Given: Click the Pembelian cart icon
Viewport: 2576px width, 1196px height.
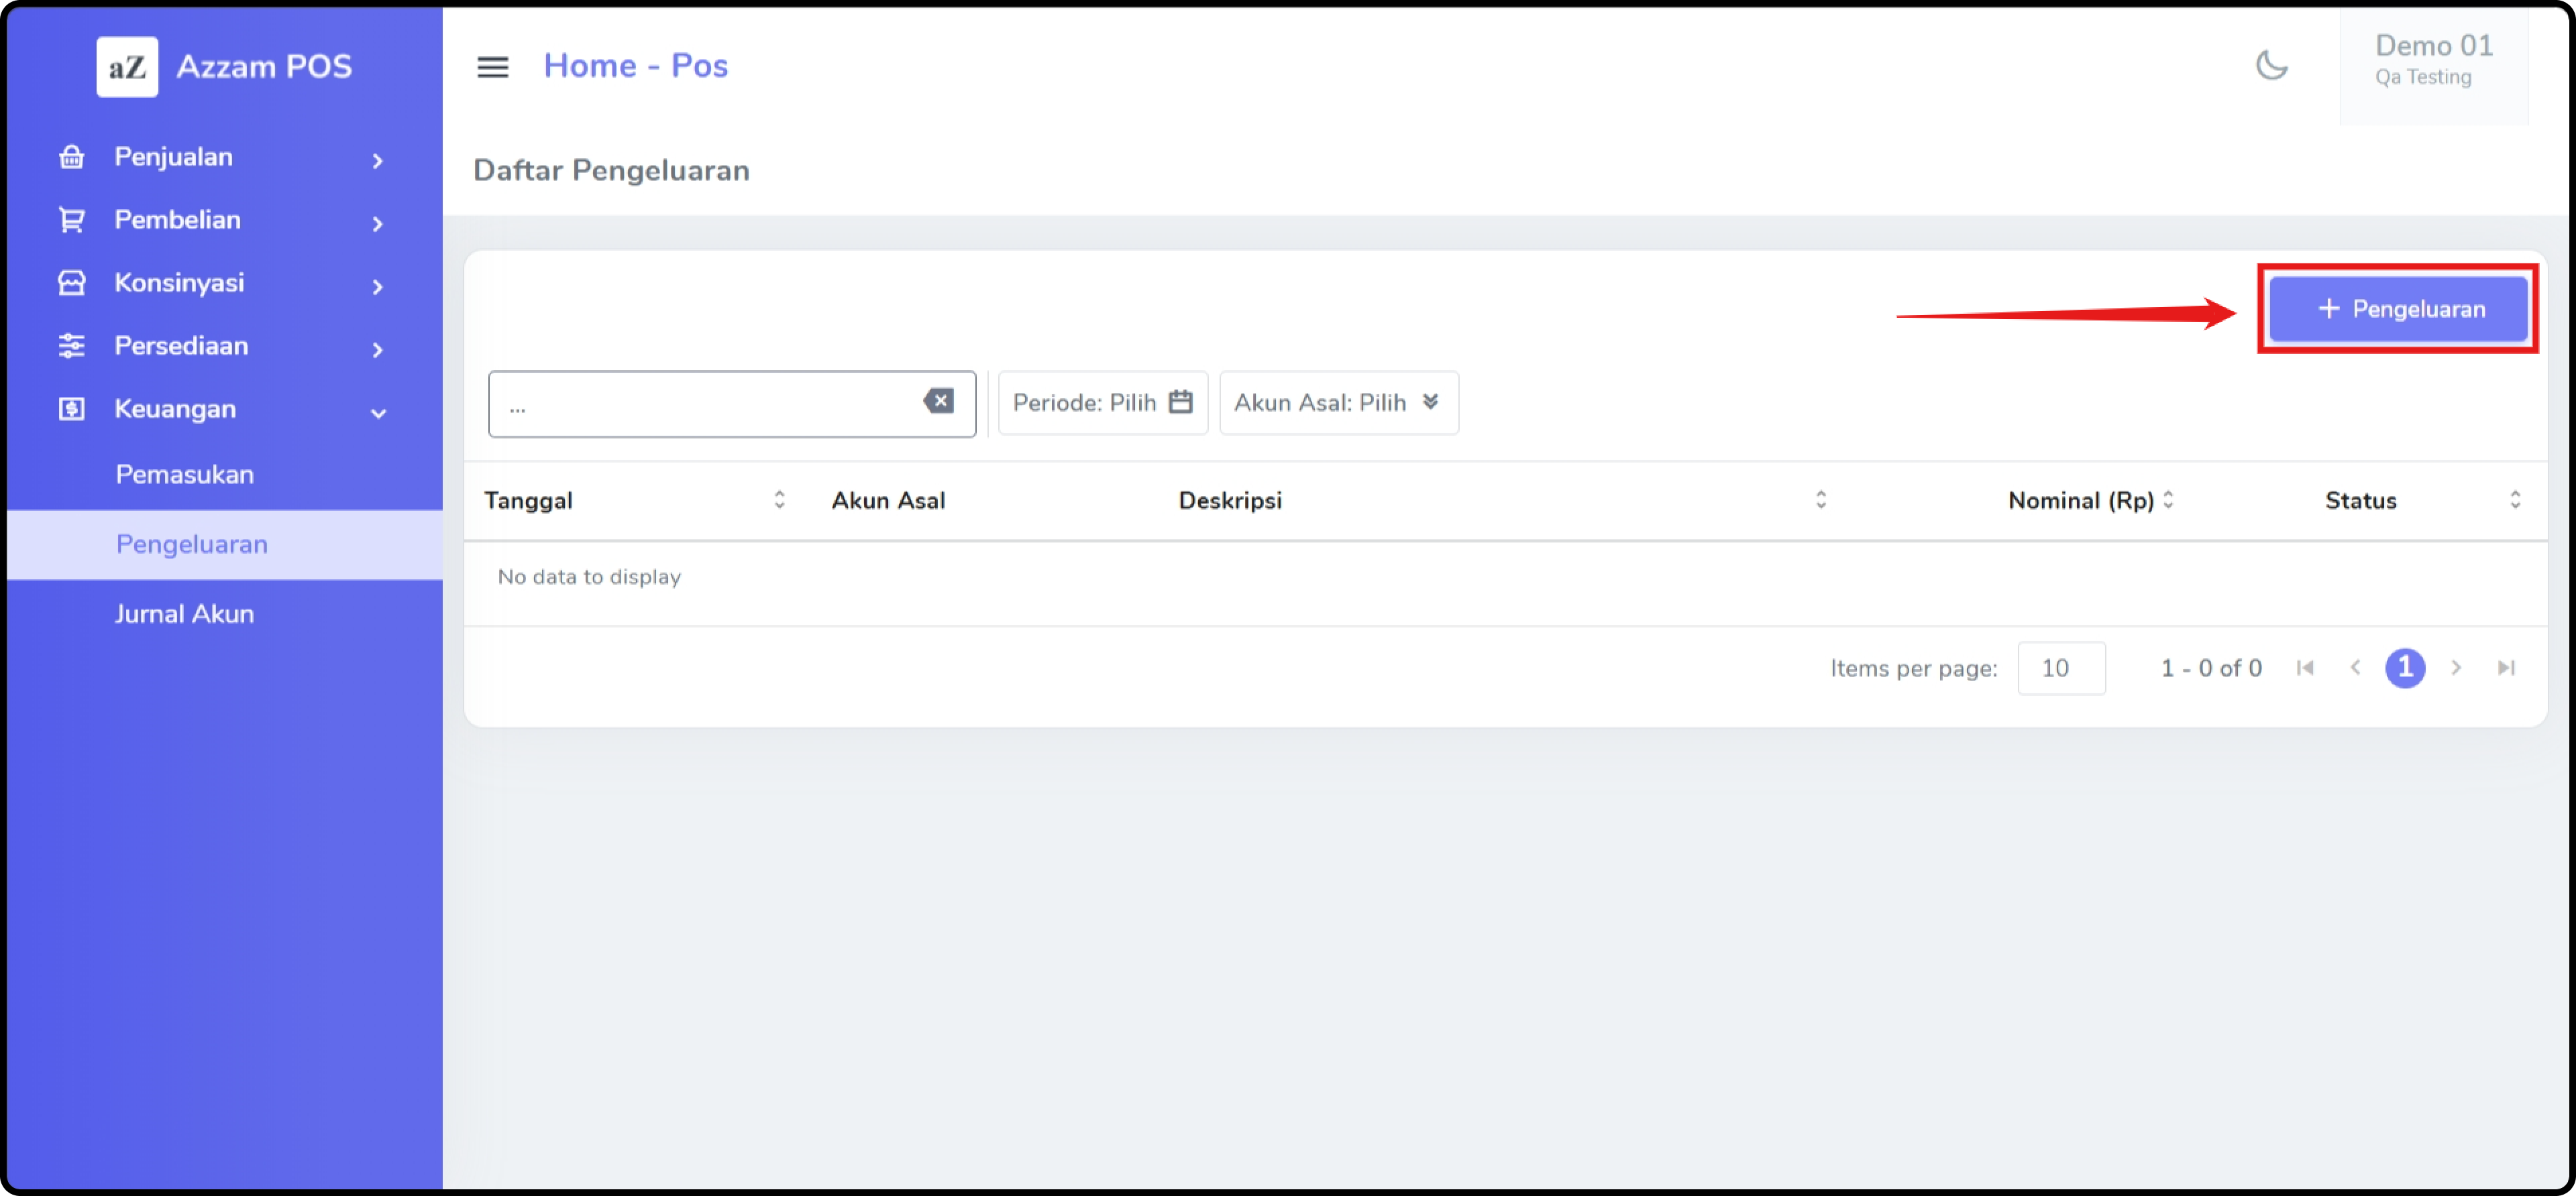Looking at the screenshot, I should [71, 220].
